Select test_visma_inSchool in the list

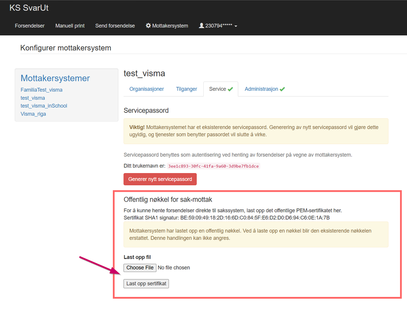[x=44, y=105]
